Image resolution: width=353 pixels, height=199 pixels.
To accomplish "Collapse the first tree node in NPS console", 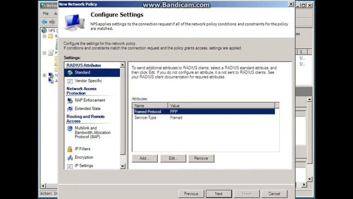I will (44, 36).
